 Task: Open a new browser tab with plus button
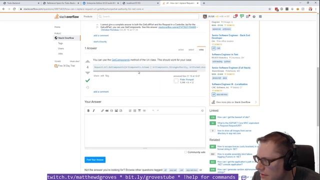coord(203,3)
